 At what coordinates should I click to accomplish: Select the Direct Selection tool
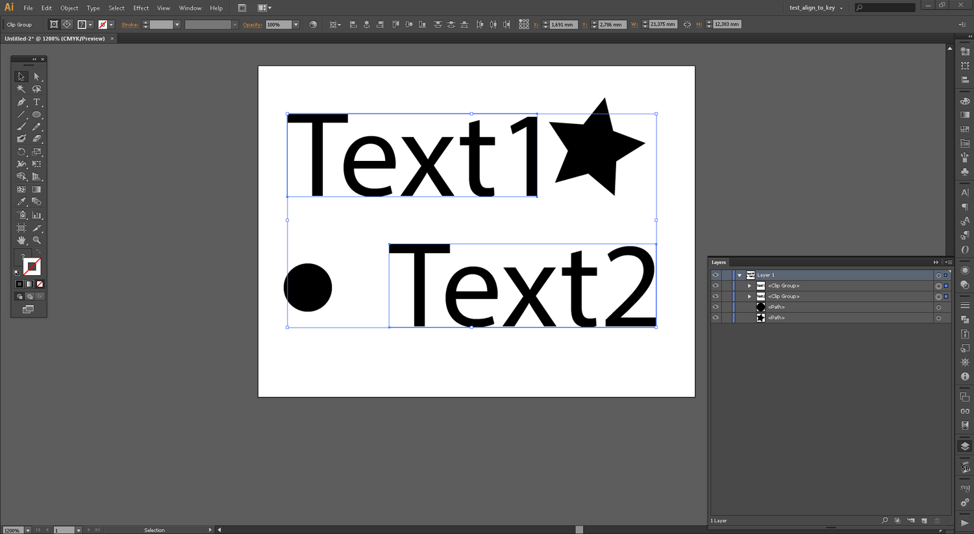(36, 77)
